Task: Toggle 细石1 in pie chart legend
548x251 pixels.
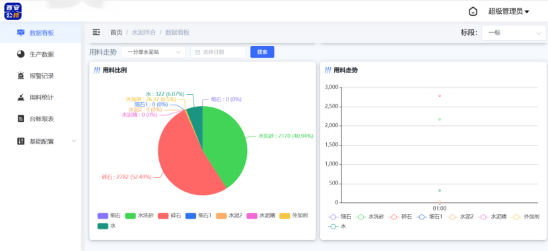Action: point(199,215)
